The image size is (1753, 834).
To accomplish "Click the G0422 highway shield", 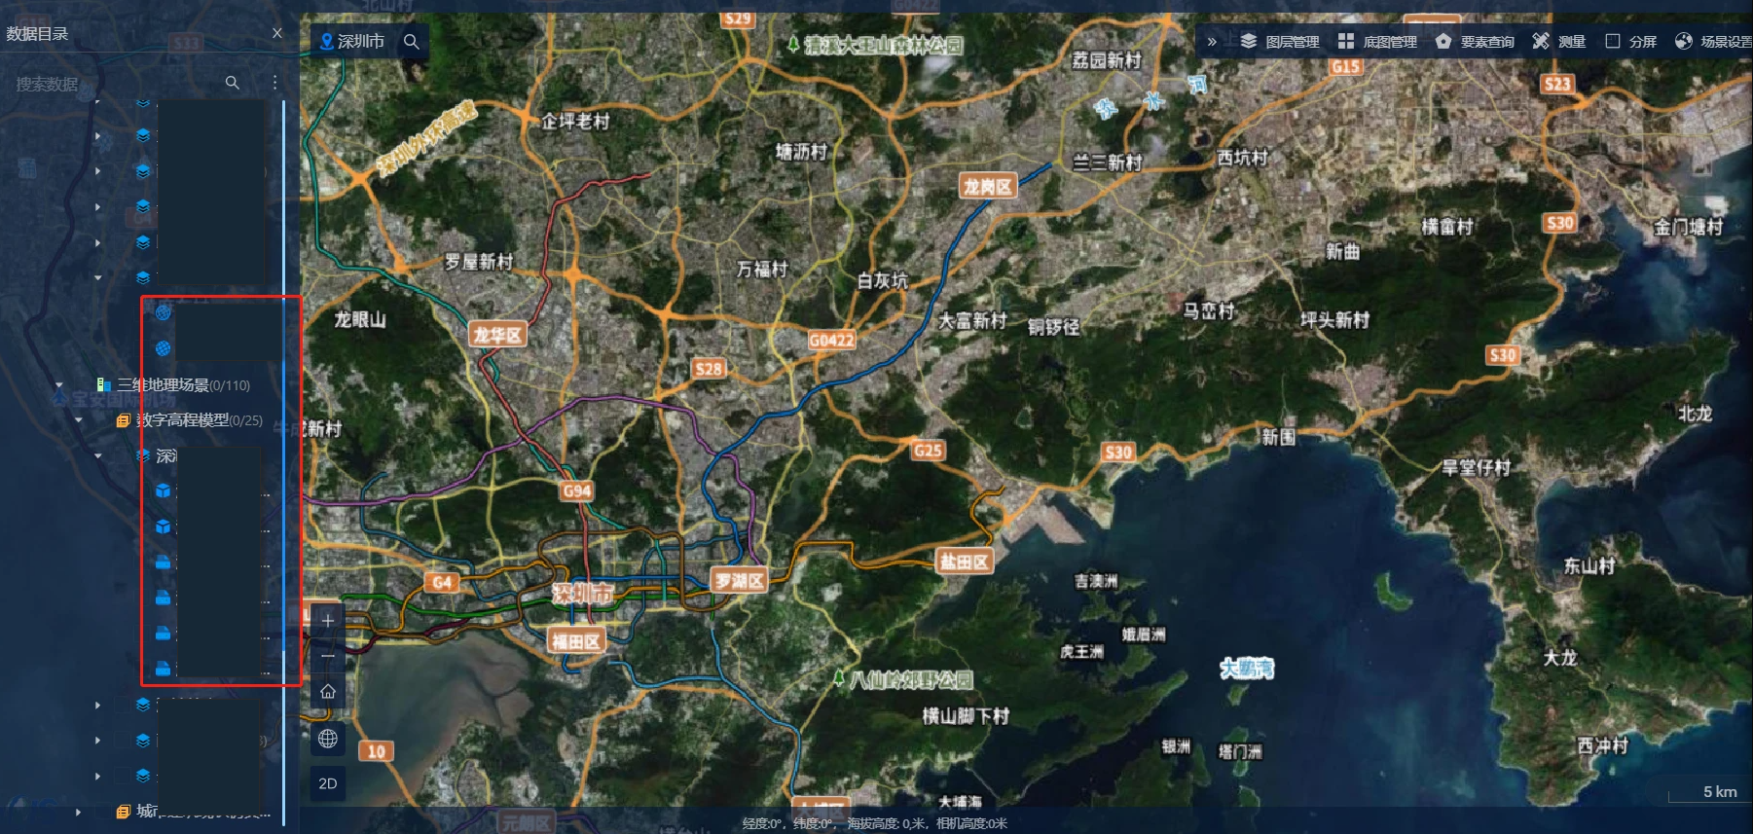I will click(832, 340).
